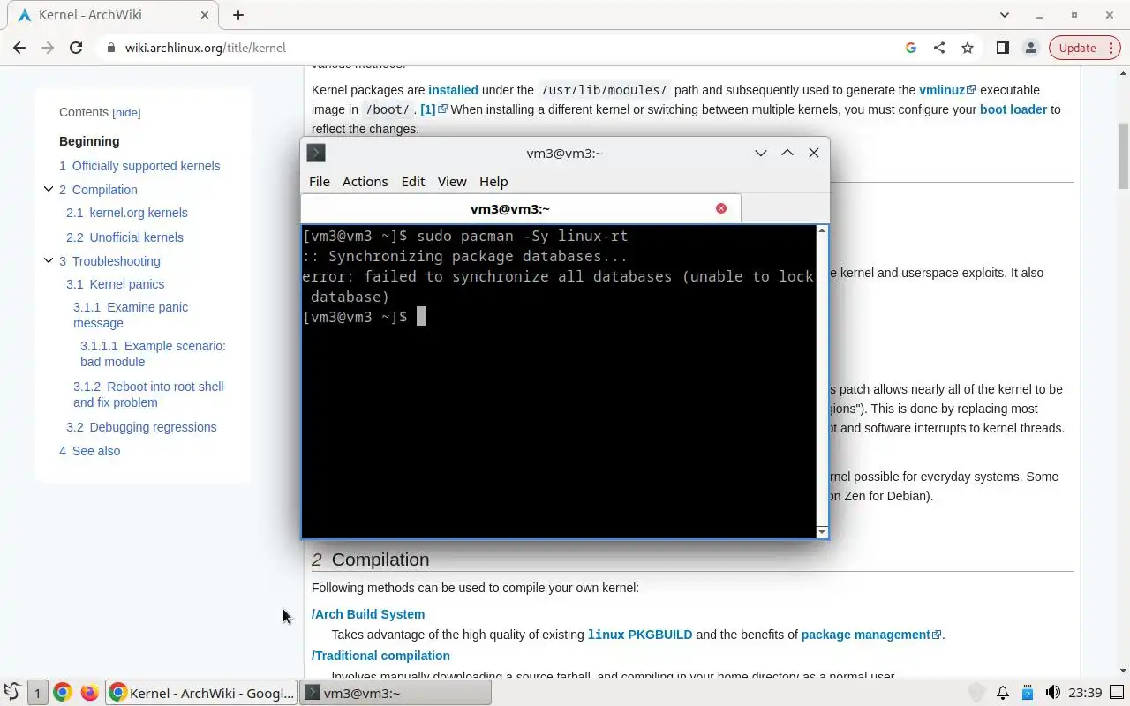Launch Chrome from the taskbar quick launch
This screenshot has height=706, width=1130.
click(62, 693)
